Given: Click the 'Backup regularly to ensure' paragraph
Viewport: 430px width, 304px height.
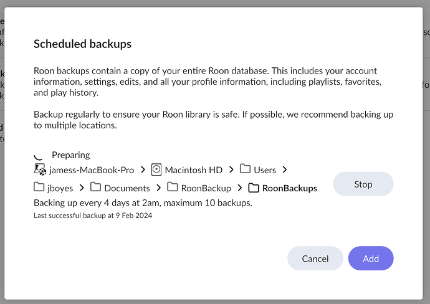Looking at the screenshot, I should [x=214, y=120].
